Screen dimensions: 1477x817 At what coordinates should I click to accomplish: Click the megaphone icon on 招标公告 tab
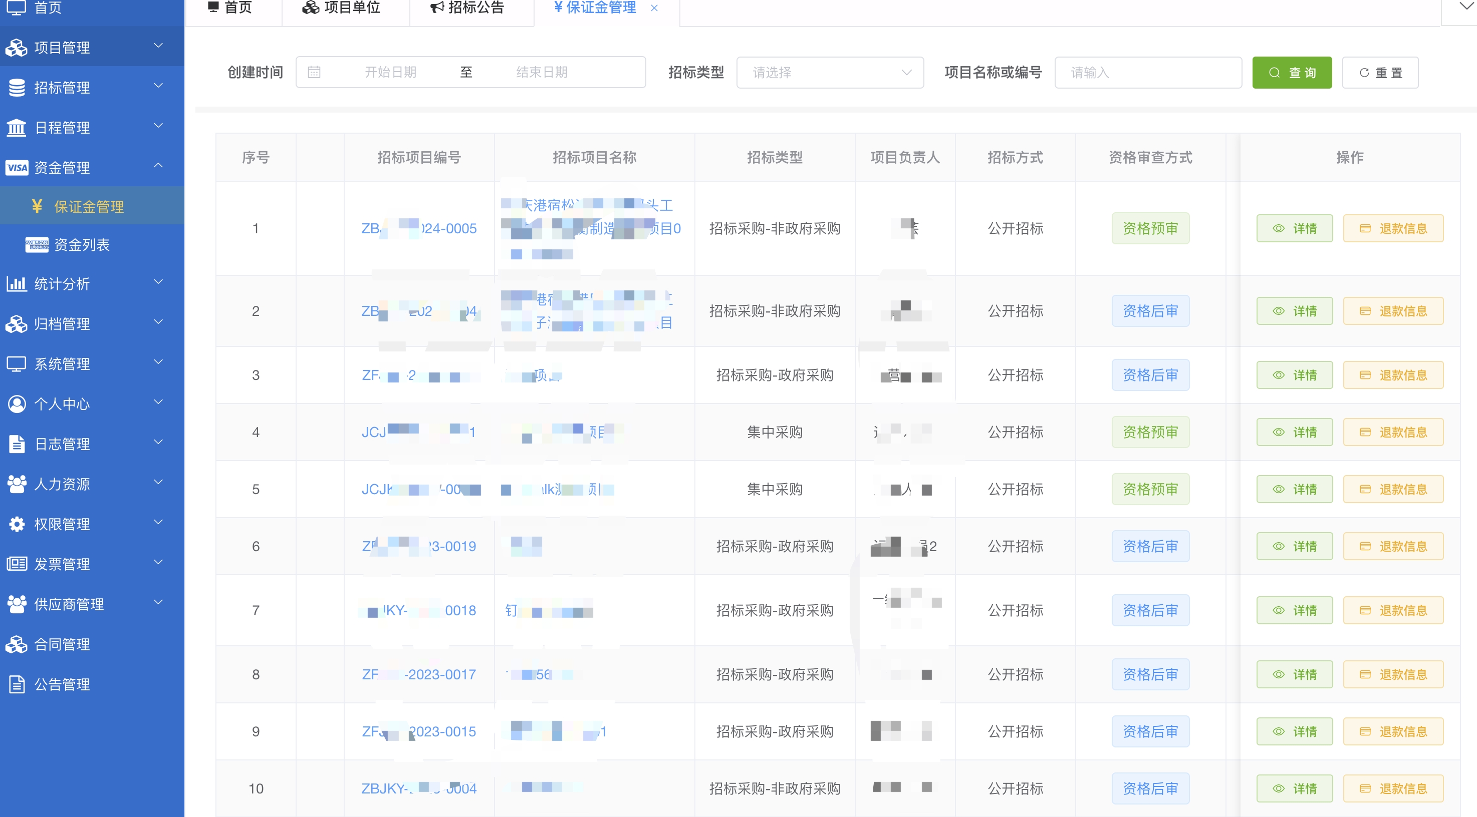437,8
